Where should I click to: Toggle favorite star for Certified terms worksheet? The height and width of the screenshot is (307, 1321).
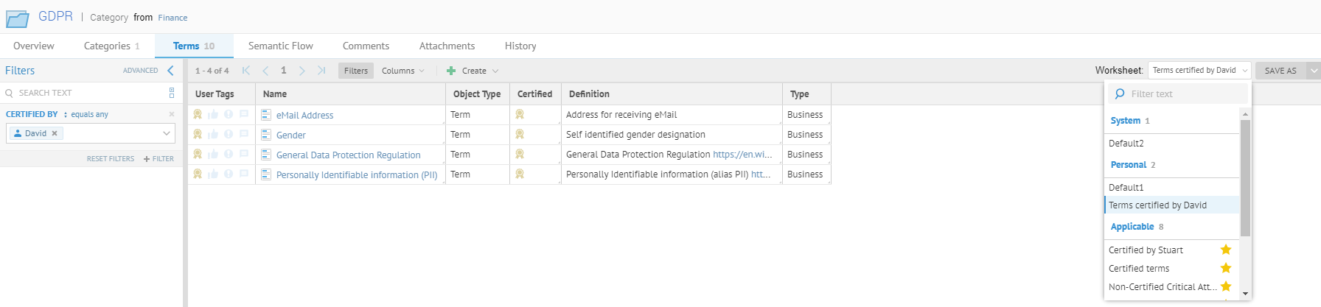pyautogui.click(x=1226, y=269)
